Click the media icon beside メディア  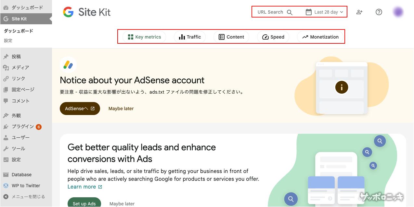[6, 68]
